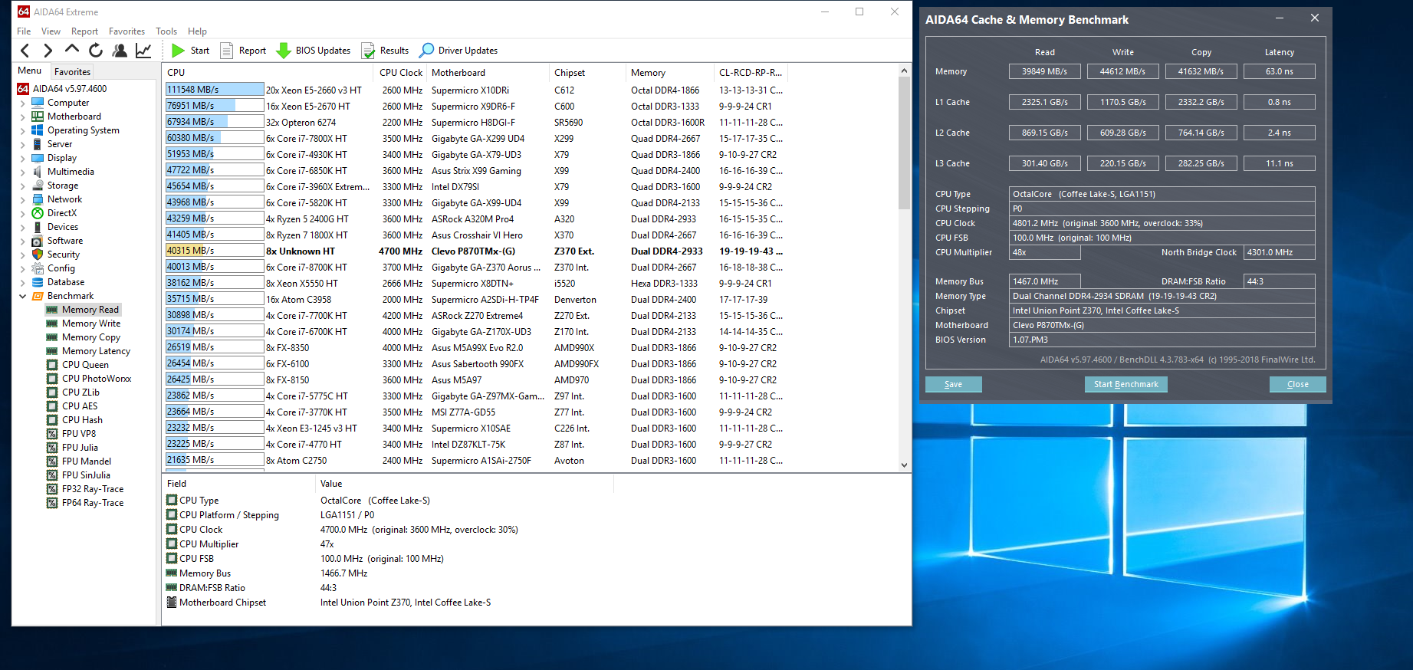Click the Motherboard column header
Viewport: 1413px width, 670px height.
[488, 73]
